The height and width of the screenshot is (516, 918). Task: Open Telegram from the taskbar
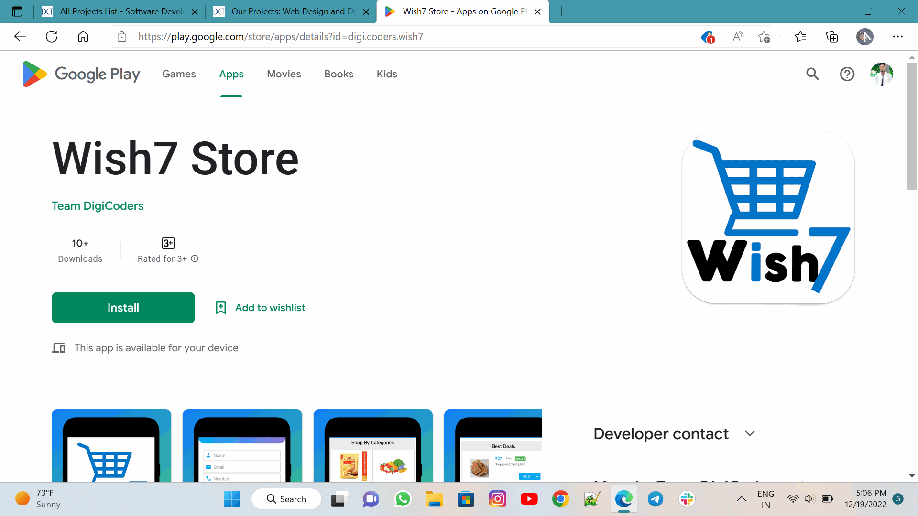pyautogui.click(x=656, y=499)
